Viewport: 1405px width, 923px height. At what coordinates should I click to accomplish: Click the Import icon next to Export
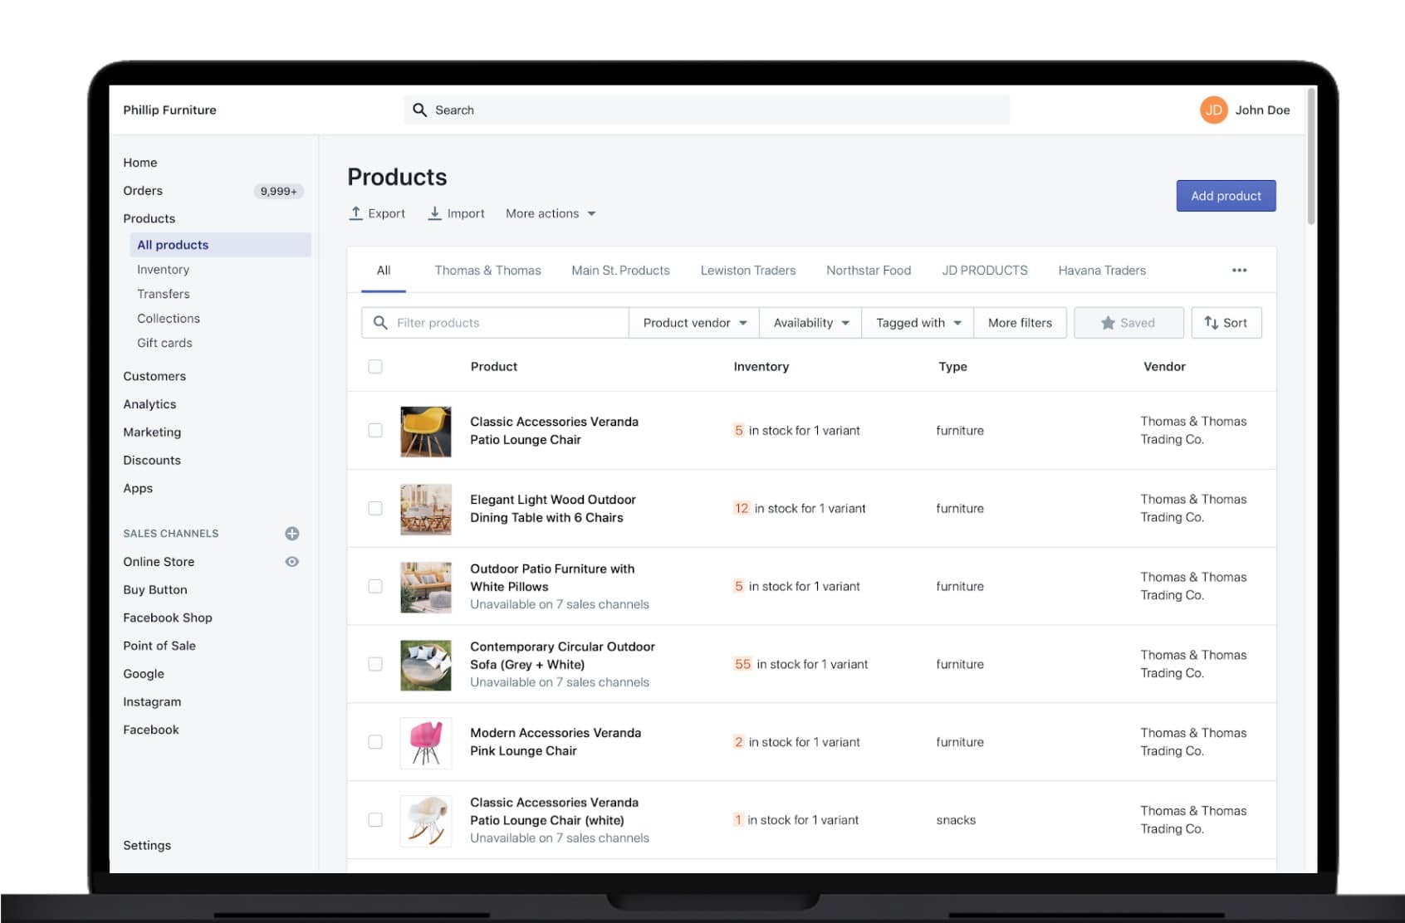434,213
